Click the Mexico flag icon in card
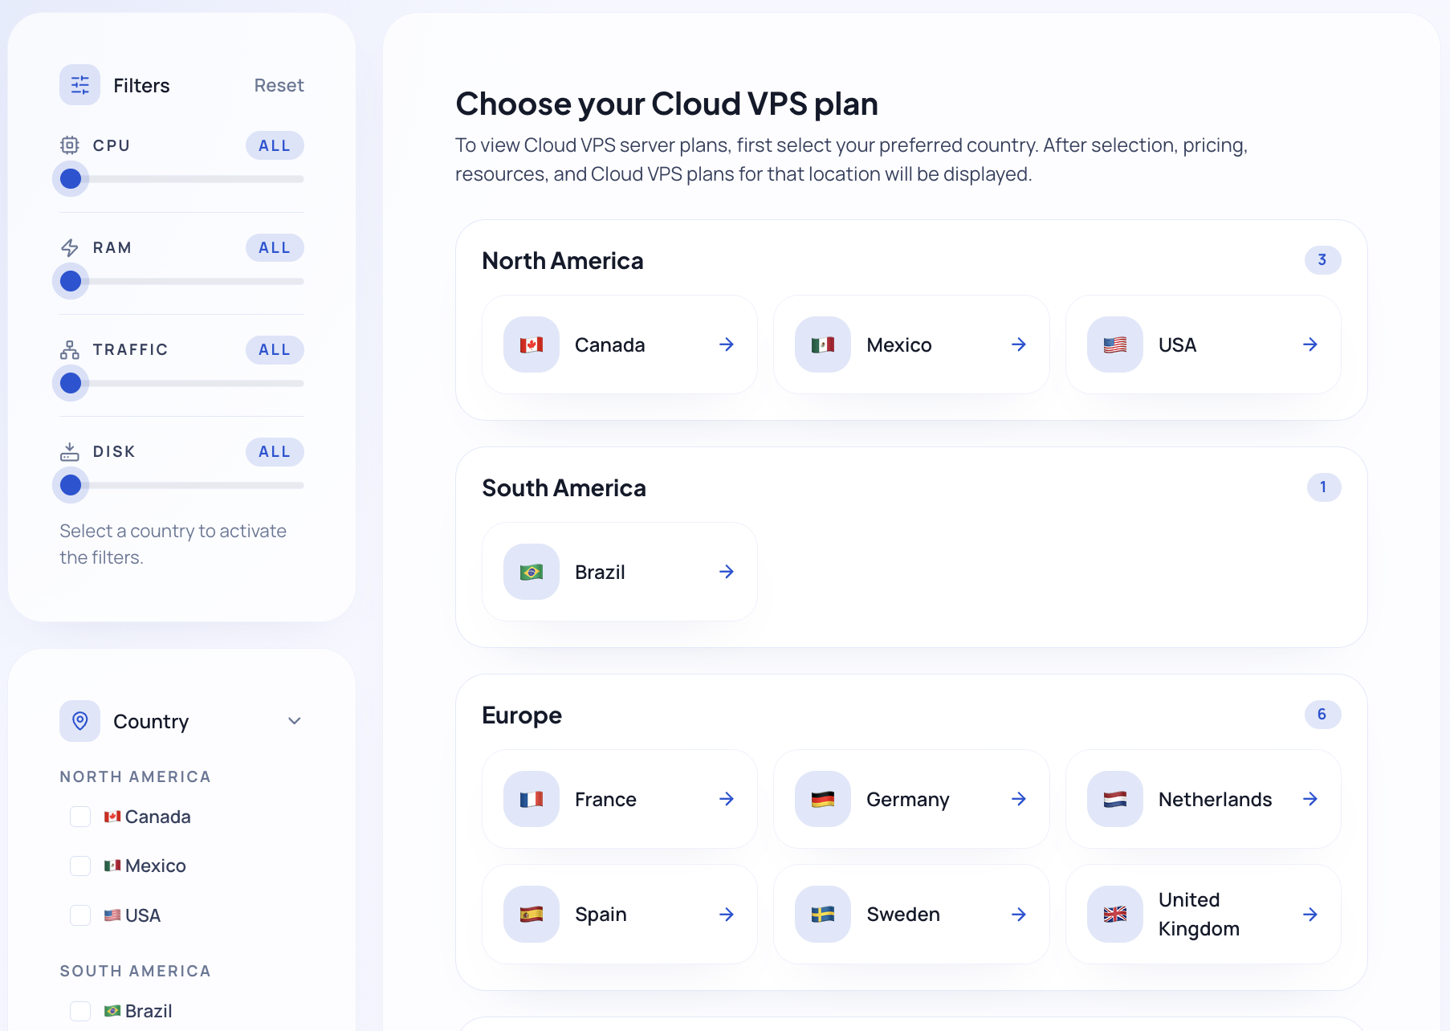 coord(823,344)
